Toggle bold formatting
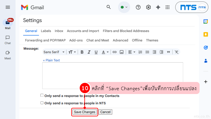The width and height of the screenshot is (211, 119). click(82, 52)
